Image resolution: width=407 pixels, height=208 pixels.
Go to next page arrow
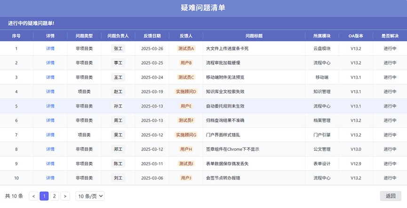[65, 196]
